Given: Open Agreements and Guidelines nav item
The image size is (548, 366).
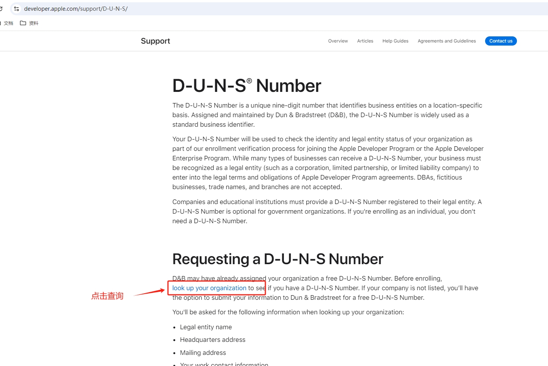Looking at the screenshot, I should pyautogui.click(x=447, y=41).
